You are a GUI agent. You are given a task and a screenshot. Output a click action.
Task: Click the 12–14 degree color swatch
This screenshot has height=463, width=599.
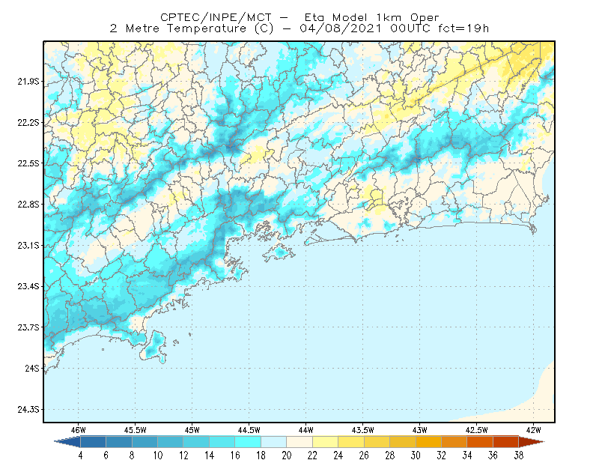(196, 442)
